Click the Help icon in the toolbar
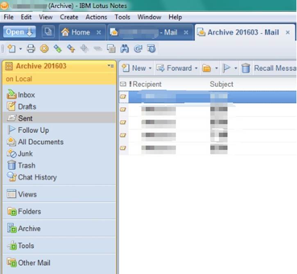297x274 pixels. (x=151, y=49)
